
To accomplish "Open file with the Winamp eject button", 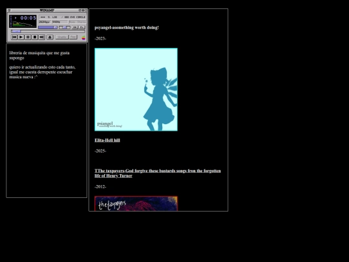I will click(50, 38).
